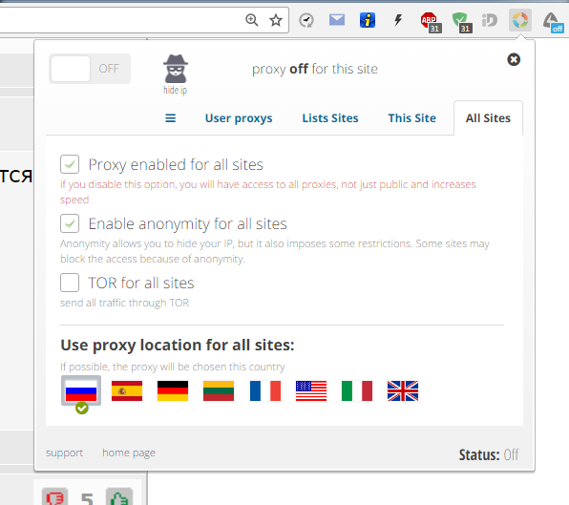This screenshot has width=569, height=505.
Task: Open the clock speed-dial extension icon
Action: click(x=306, y=20)
